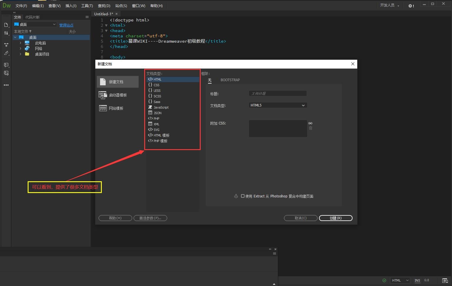Open the 开发人员 workspace dropdown
Image resolution: width=452 pixels, height=286 pixels.
(x=390, y=5)
